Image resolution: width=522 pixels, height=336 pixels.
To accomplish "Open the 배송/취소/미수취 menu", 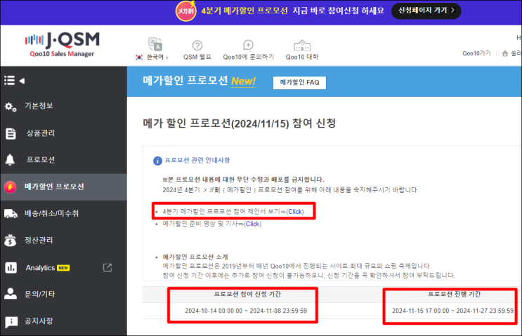I will pyautogui.click(x=51, y=213).
